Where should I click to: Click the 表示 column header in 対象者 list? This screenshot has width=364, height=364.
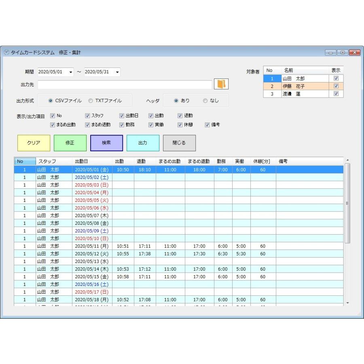pyautogui.click(x=336, y=70)
